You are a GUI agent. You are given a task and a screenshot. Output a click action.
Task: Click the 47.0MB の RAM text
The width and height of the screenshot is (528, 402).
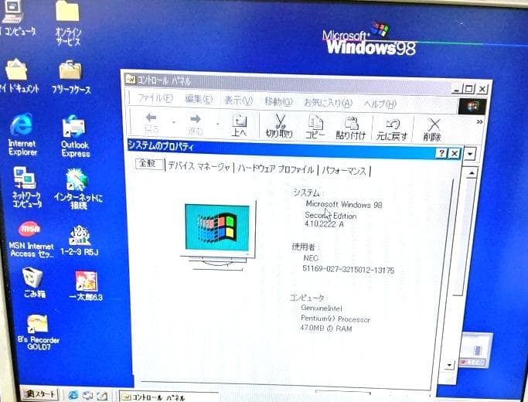coord(326,329)
